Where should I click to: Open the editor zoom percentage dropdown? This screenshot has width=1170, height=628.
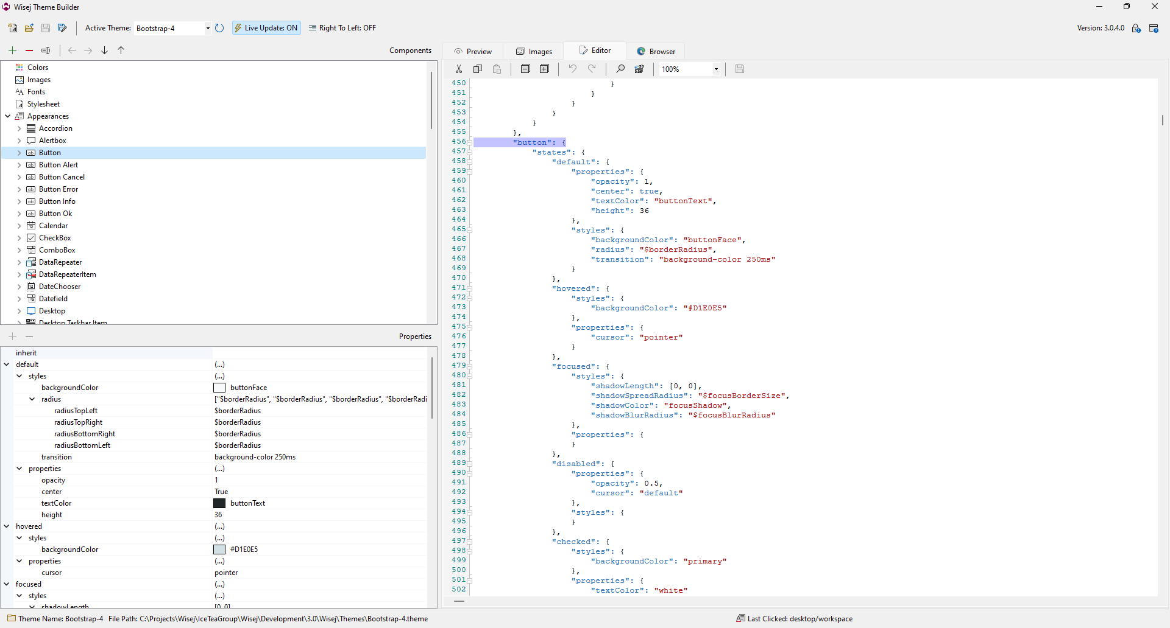pyautogui.click(x=716, y=69)
